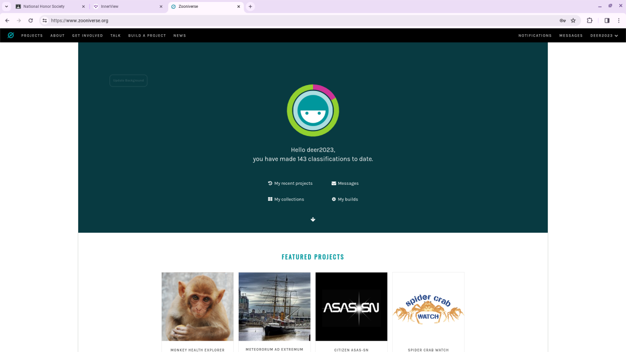Click the Spider Crab Watch title text
Viewport: 626px width, 352px height.
[x=428, y=350]
